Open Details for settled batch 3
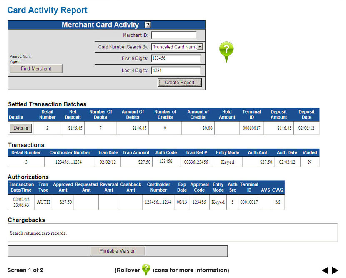 [x=20, y=128]
